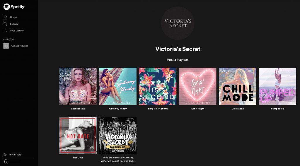Viewport: 300px width, 166px height.
Task: Open the Chill Mode playlist cover
Action: pos(238,86)
